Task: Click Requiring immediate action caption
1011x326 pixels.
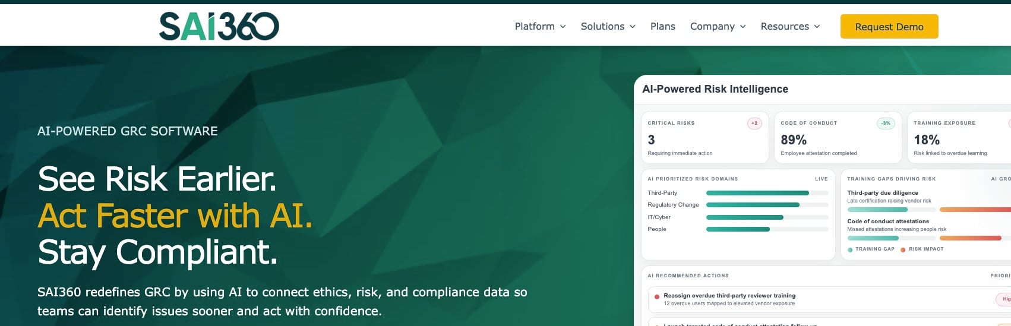Action: coord(680,153)
